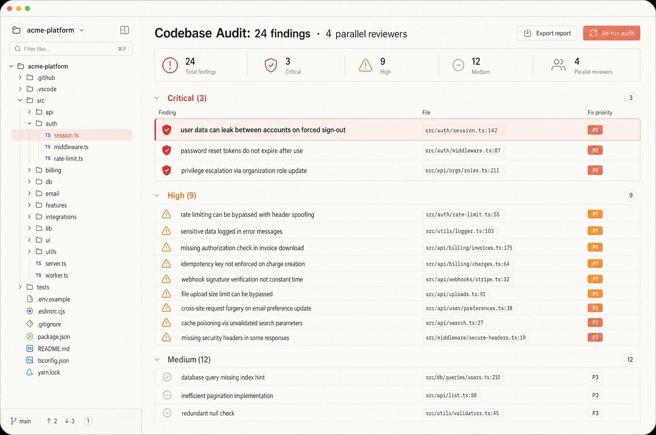This screenshot has height=435, width=656.
Task: Click the README.md markdown icon
Action: pyautogui.click(x=30, y=349)
